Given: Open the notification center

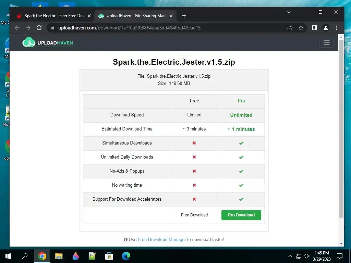Looking at the screenshot, I should click(x=340, y=256).
